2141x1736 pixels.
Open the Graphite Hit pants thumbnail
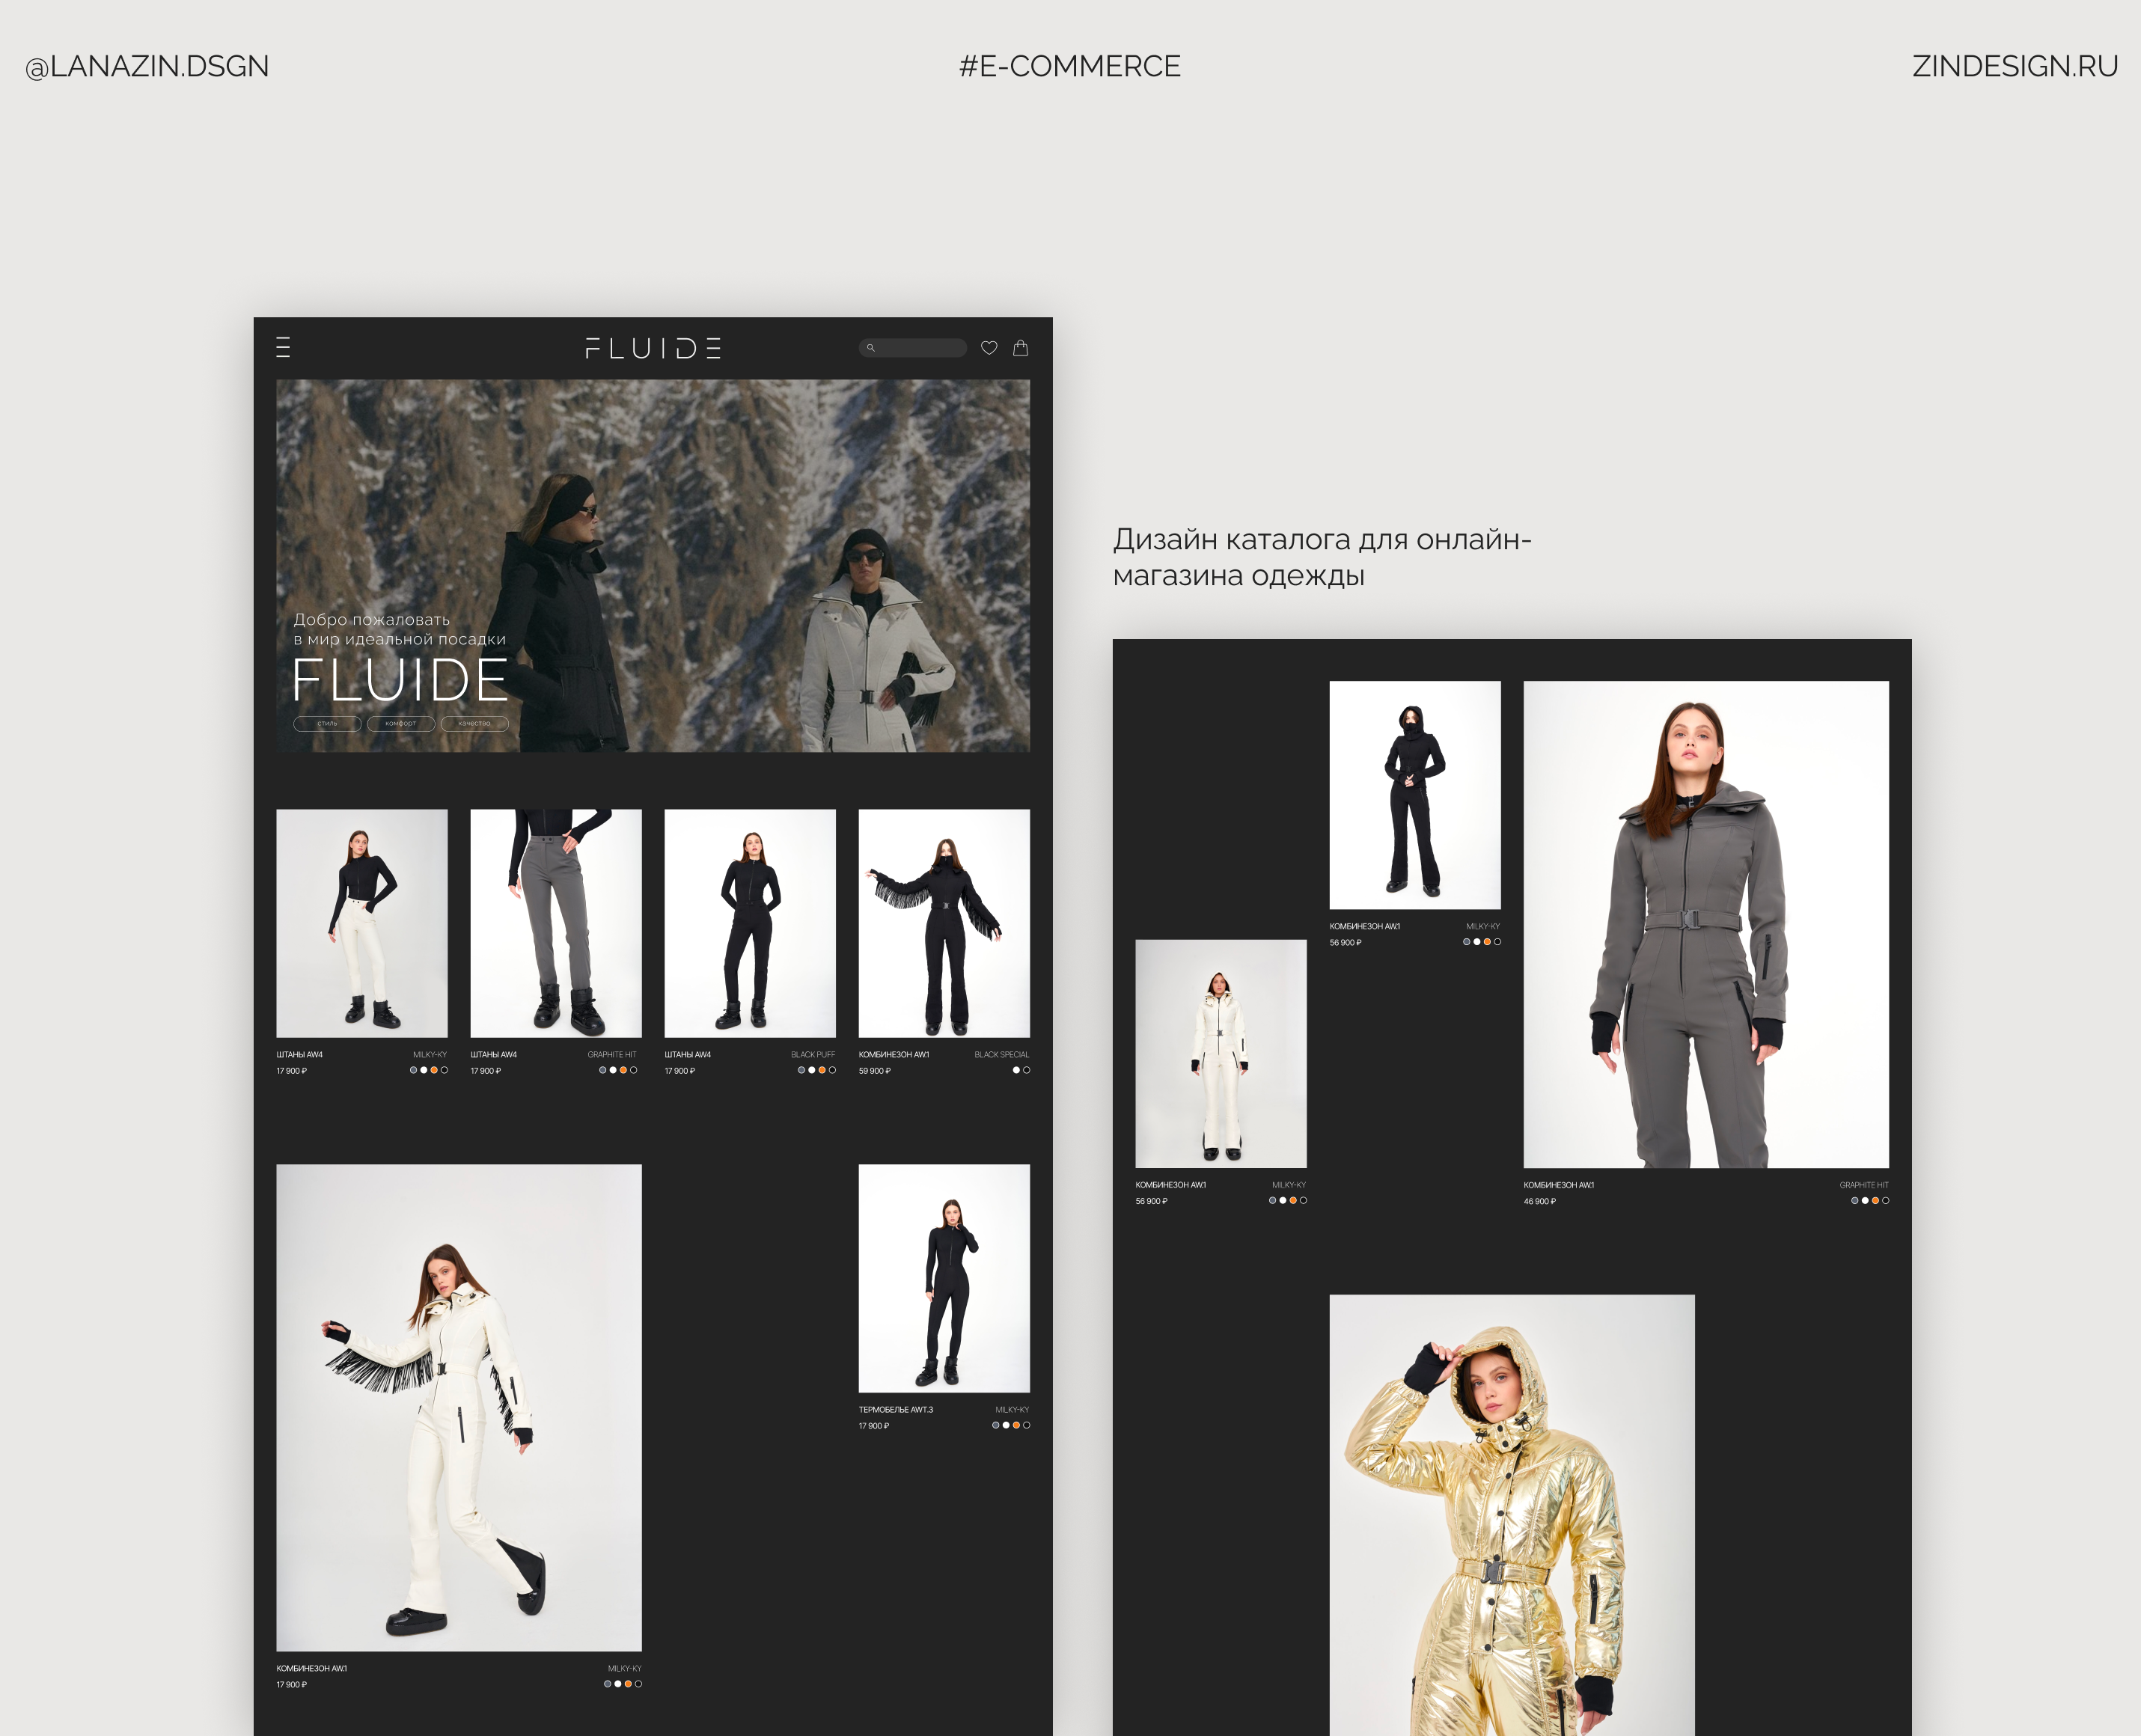point(556,923)
